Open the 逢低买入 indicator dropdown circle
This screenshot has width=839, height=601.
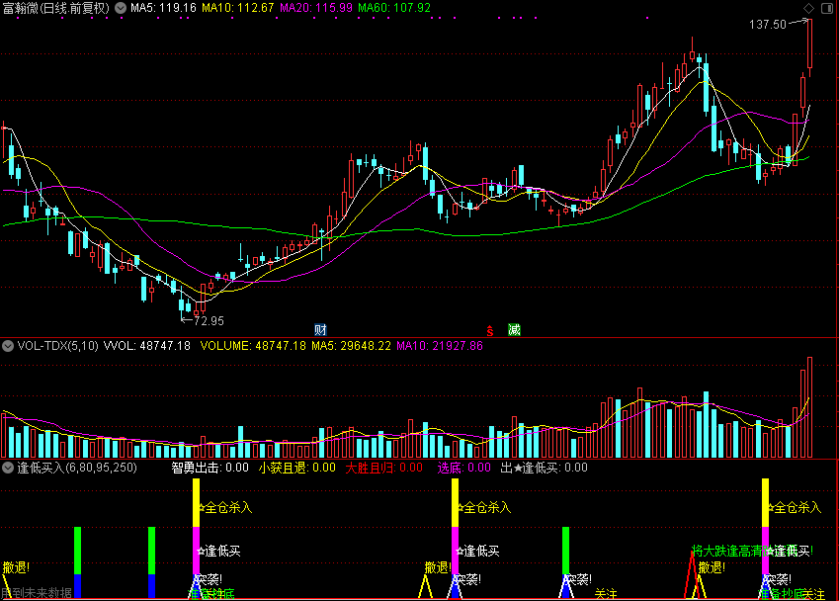tap(8, 468)
